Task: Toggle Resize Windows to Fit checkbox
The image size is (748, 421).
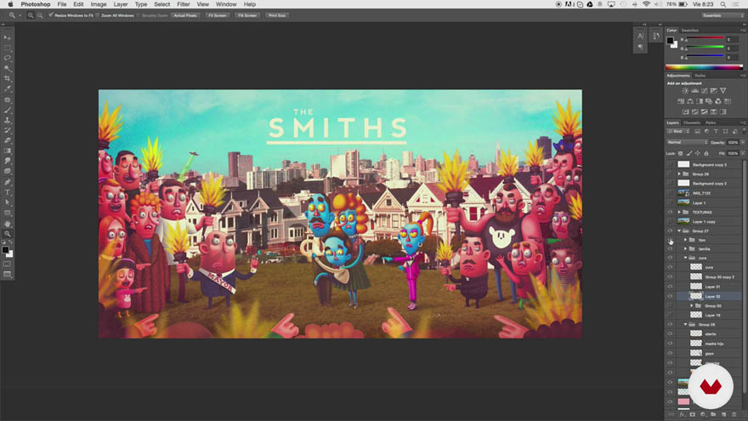Action: click(x=50, y=15)
